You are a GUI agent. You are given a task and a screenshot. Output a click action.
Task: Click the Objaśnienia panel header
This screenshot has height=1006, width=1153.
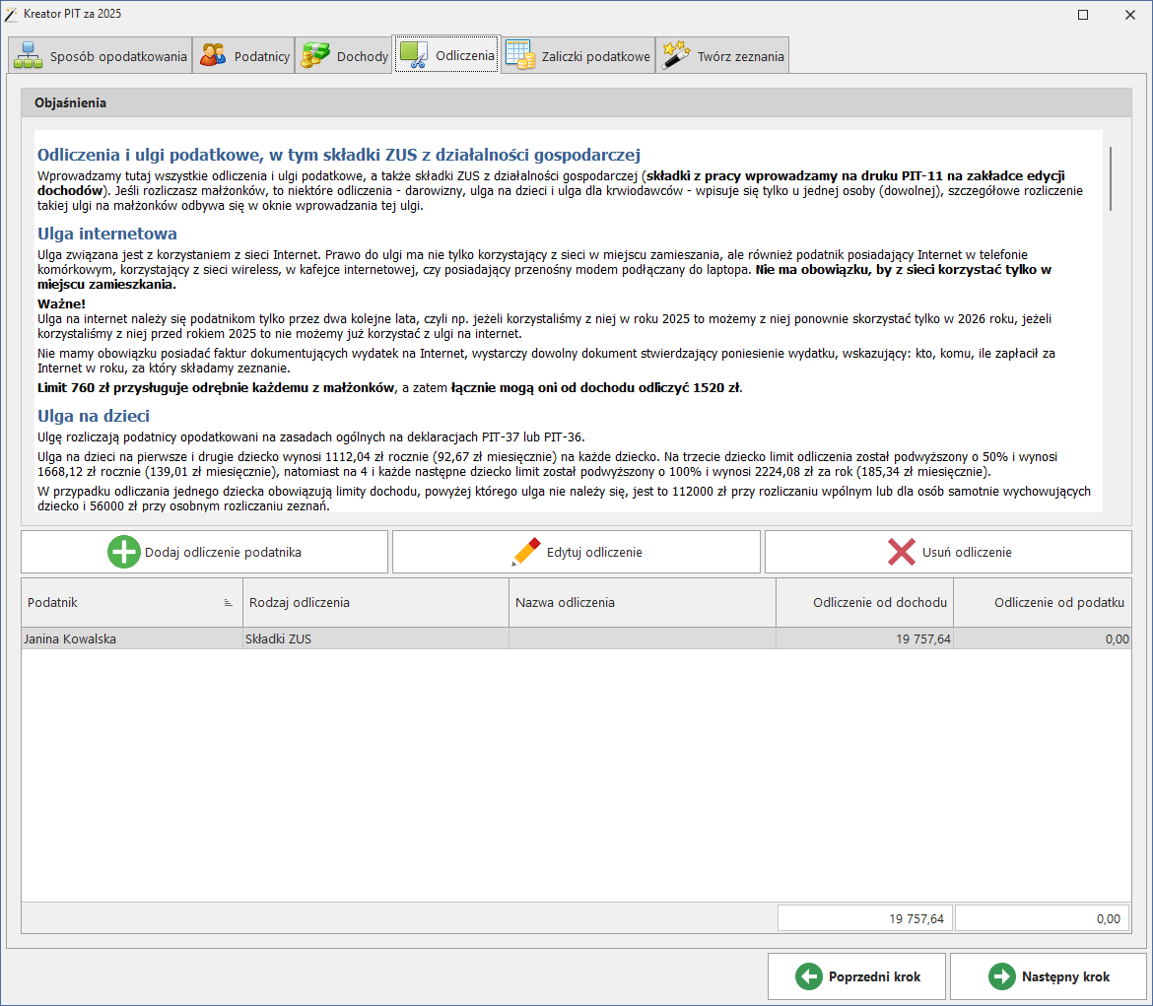(x=576, y=102)
